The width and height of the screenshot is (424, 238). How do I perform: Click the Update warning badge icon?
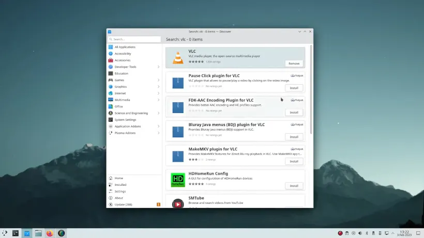158,204
